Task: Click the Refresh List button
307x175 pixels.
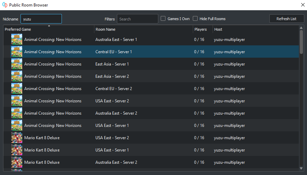Action: 286,19
